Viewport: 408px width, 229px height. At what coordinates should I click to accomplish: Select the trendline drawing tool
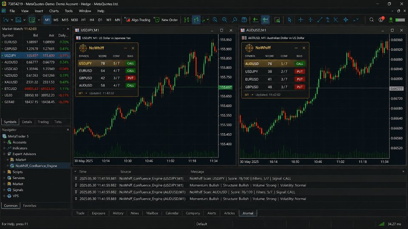click(x=320, y=20)
